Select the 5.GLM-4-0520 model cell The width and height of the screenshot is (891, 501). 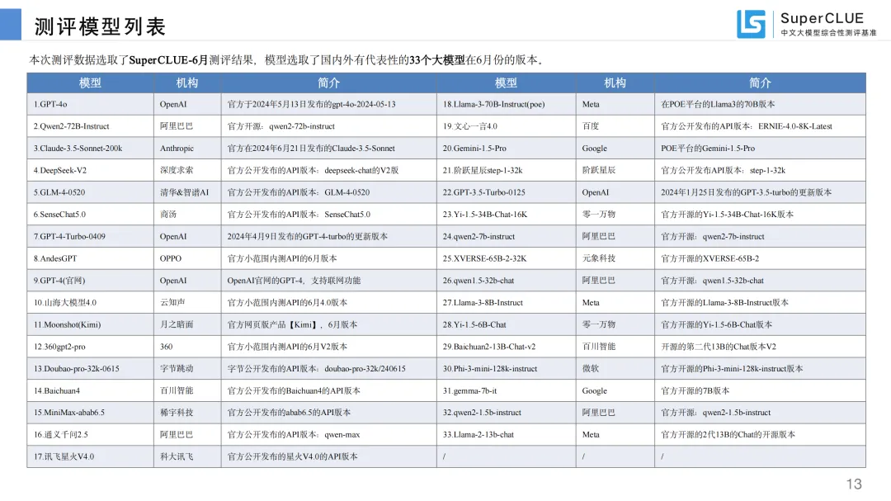point(91,192)
